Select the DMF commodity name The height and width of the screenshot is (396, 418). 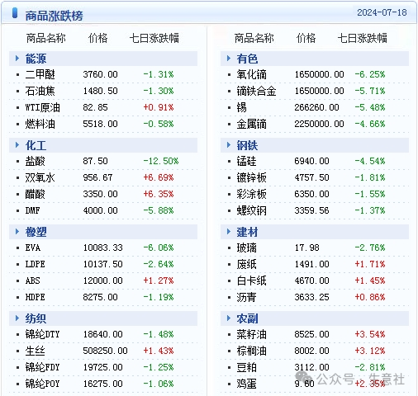point(33,210)
